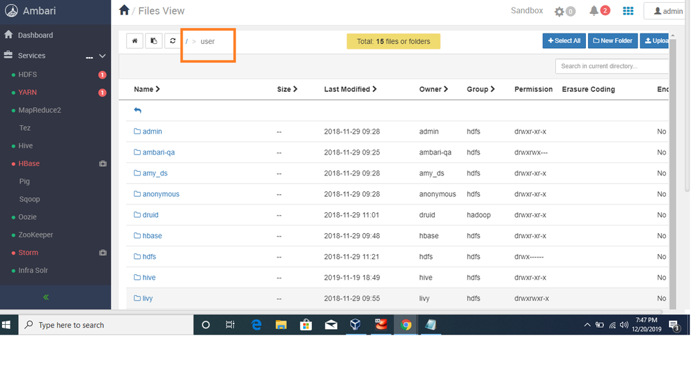Go up using the back arrow
Viewport: 696px width, 391px height.
pyautogui.click(x=138, y=111)
